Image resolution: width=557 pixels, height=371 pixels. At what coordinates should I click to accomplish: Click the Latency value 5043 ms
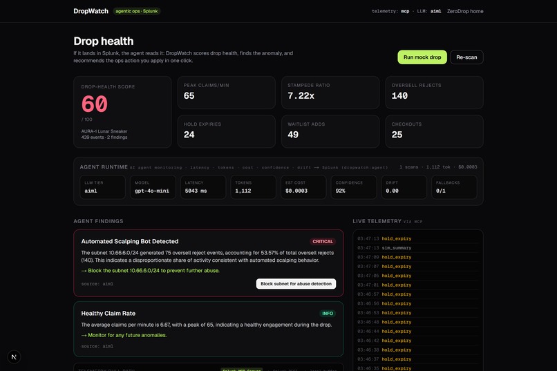click(x=196, y=191)
